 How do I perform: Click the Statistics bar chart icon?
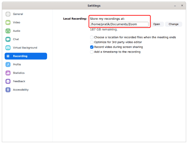coord(8,73)
